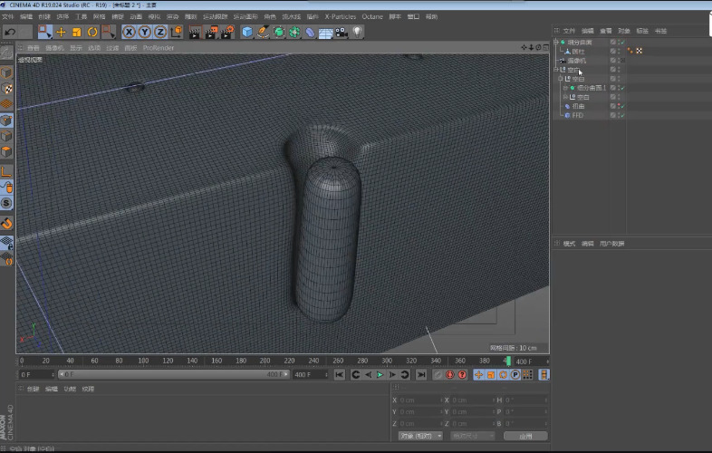Click the 应用 apply button

coord(525,436)
